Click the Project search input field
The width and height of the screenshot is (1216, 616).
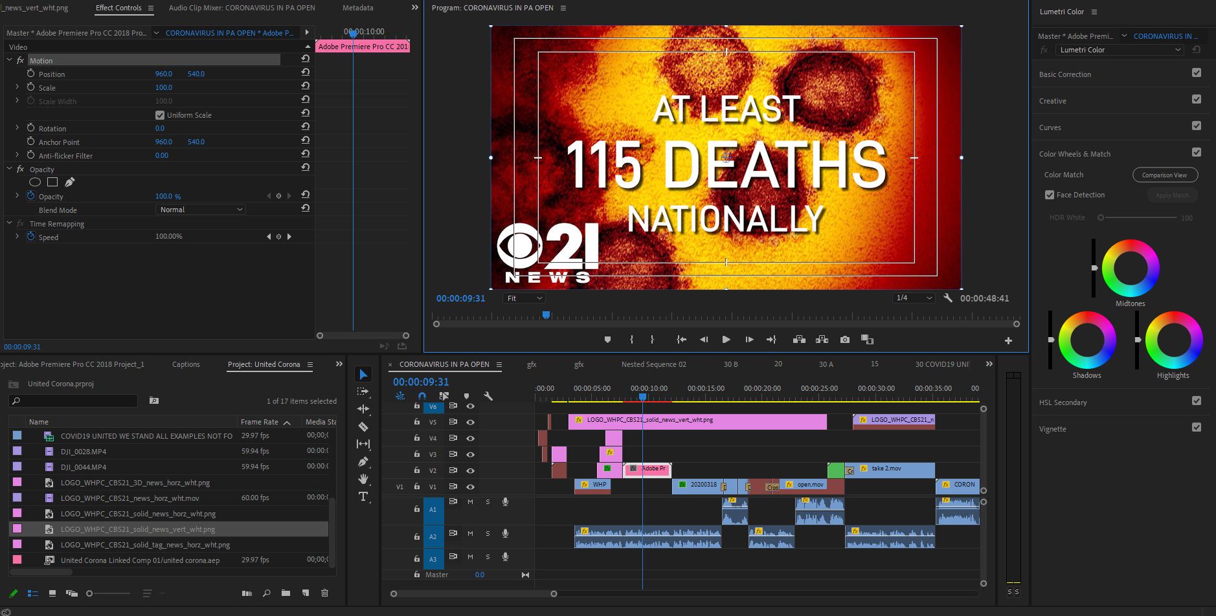tap(73, 401)
